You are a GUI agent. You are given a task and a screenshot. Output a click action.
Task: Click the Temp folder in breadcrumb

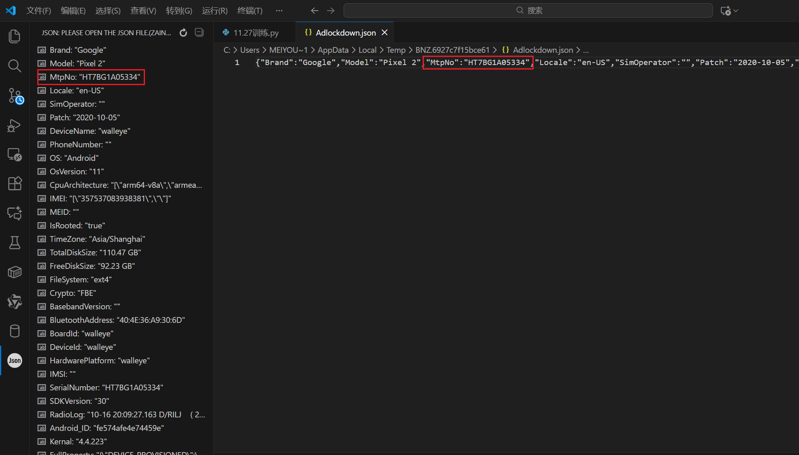pyautogui.click(x=396, y=50)
